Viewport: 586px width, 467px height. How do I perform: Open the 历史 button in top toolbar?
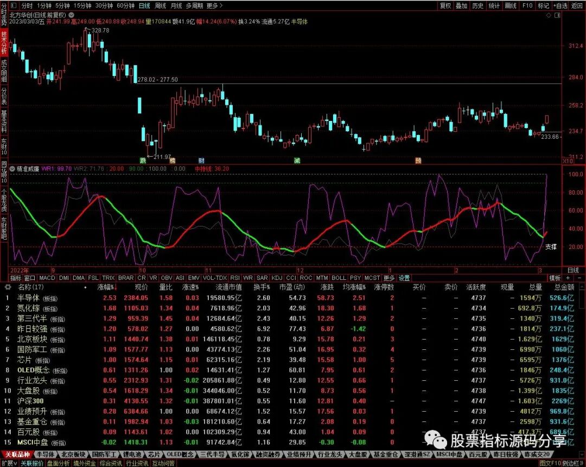tap(477, 5)
